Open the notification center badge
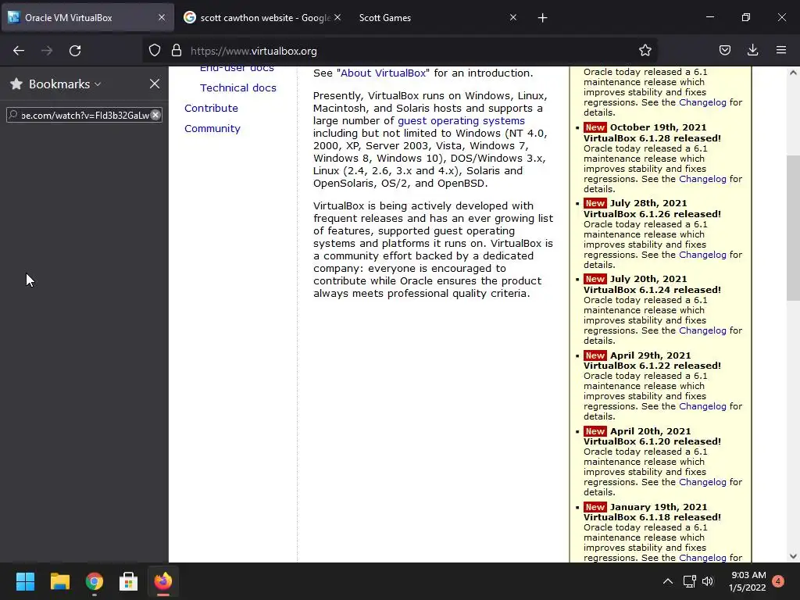Image resolution: width=800 pixels, height=600 pixels. pos(778,581)
